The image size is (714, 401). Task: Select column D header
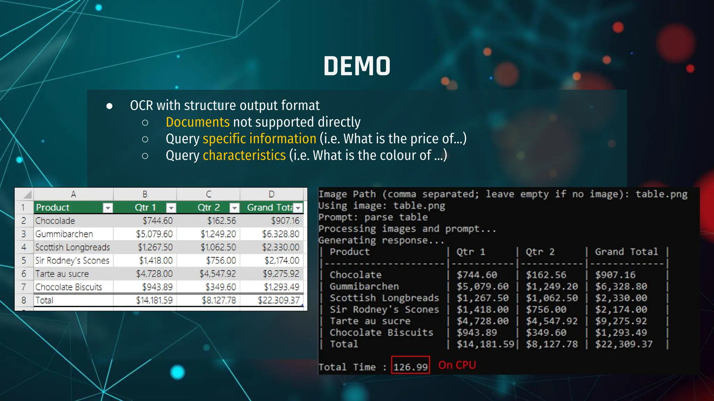pos(272,194)
